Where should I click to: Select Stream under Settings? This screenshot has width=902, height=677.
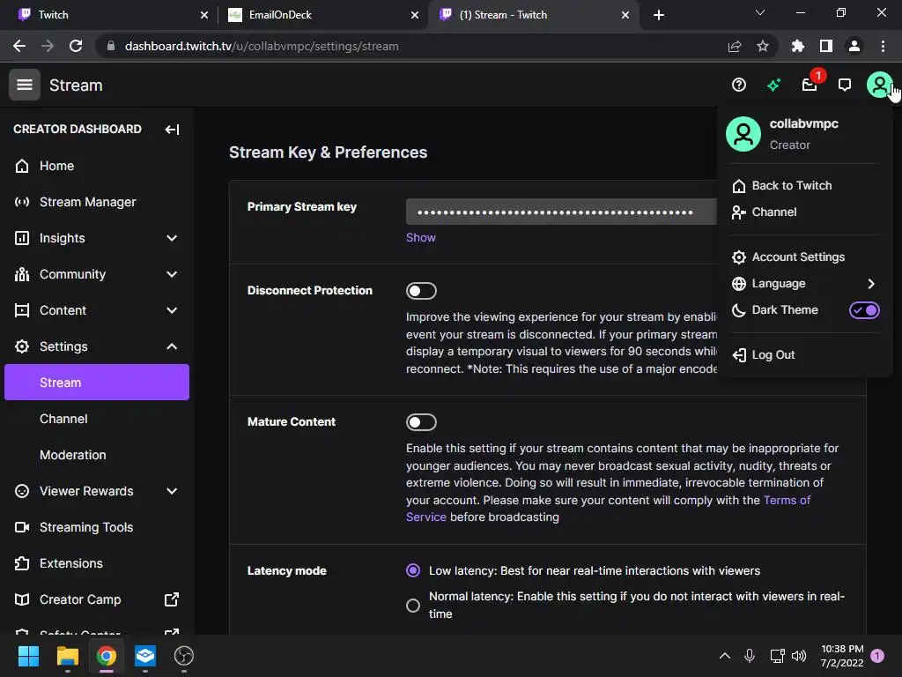[97, 383]
